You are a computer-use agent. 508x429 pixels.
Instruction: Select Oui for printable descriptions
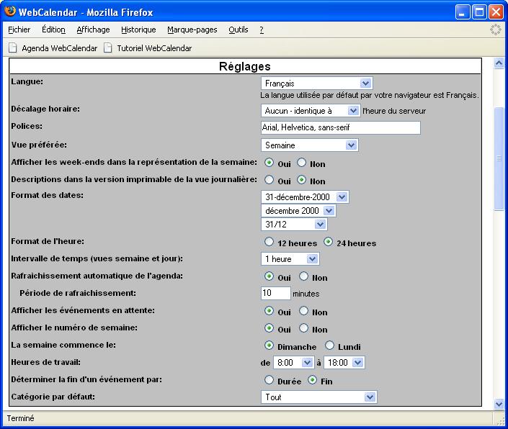coord(269,179)
